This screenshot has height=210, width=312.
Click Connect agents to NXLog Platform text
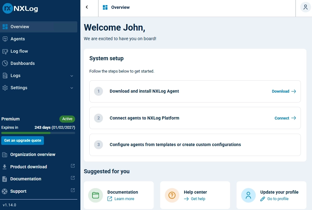coord(144,118)
